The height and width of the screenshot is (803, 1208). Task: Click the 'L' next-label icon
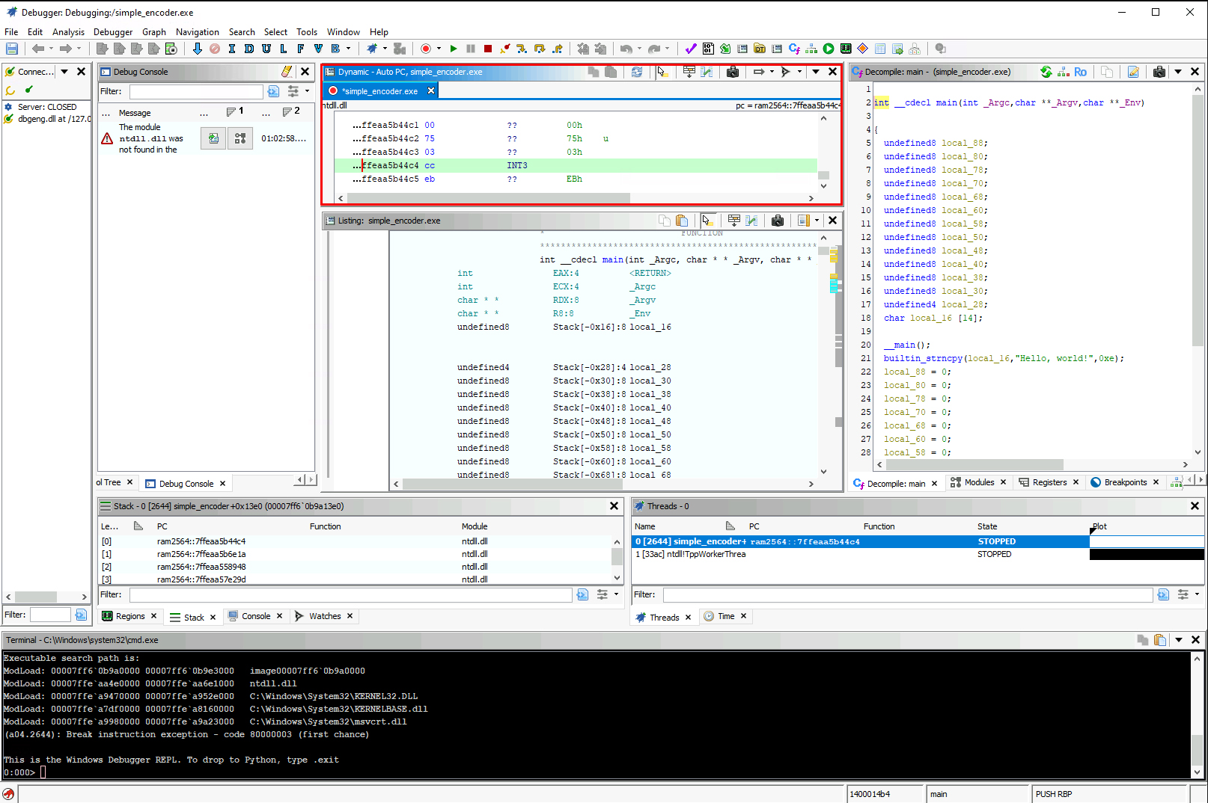283,49
